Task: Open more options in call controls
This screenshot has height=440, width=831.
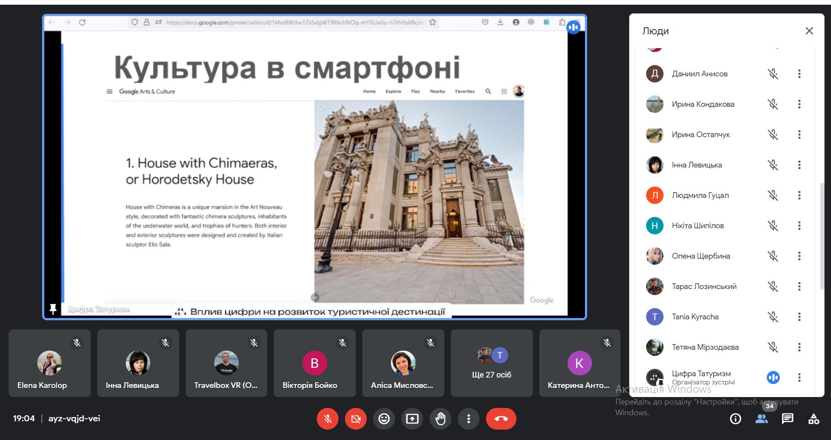Action: pos(468,419)
